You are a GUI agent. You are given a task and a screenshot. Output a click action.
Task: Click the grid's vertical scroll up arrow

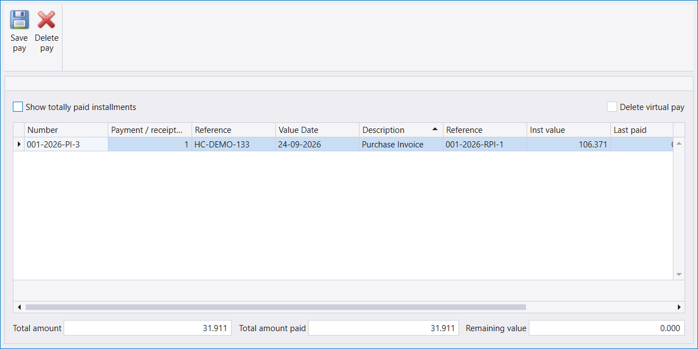coord(679,144)
